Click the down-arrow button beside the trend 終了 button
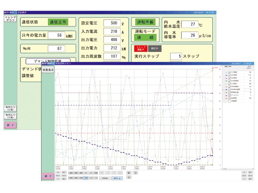The height and width of the screenshot is (193, 258). pyautogui.click(x=58, y=179)
